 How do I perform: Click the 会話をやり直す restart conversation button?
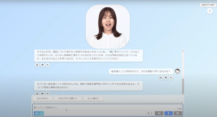click(208, 5)
